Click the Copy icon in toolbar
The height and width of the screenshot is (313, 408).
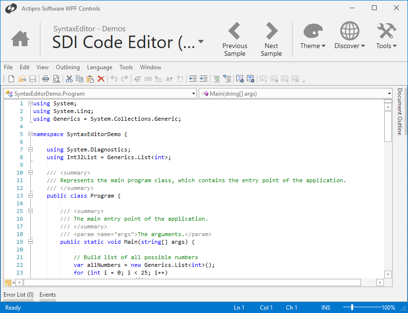coord(79,79)
